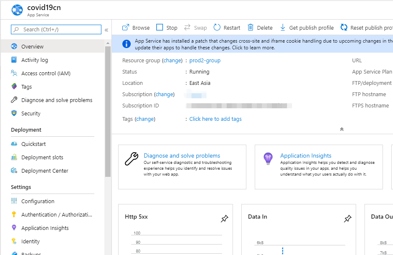Click the Data In chart title
The height and width of the screenshot is (255, 393).
pos(257,217)
